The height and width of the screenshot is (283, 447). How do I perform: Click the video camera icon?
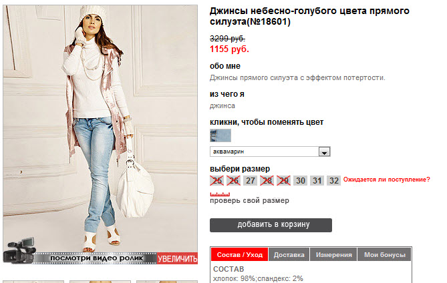coord(20,250)
